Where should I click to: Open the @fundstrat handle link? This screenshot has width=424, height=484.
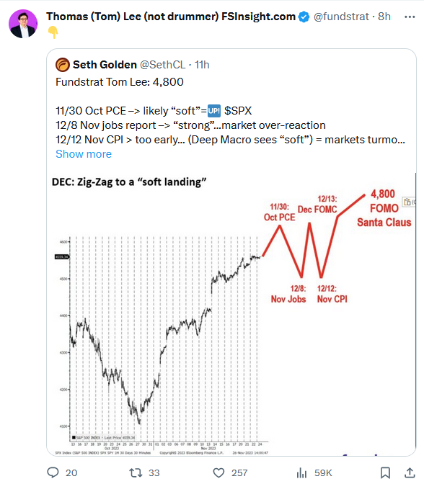click(x=341, y=17)
